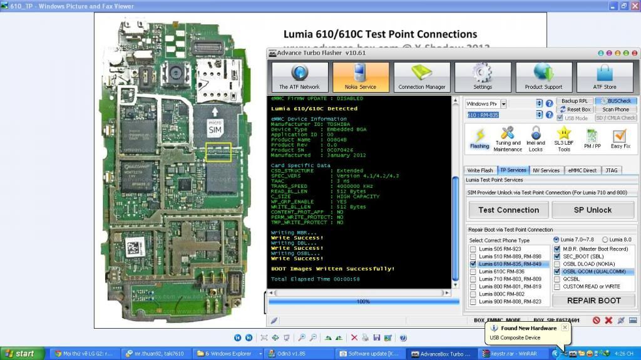Open Product Support

tap(543, 77)
